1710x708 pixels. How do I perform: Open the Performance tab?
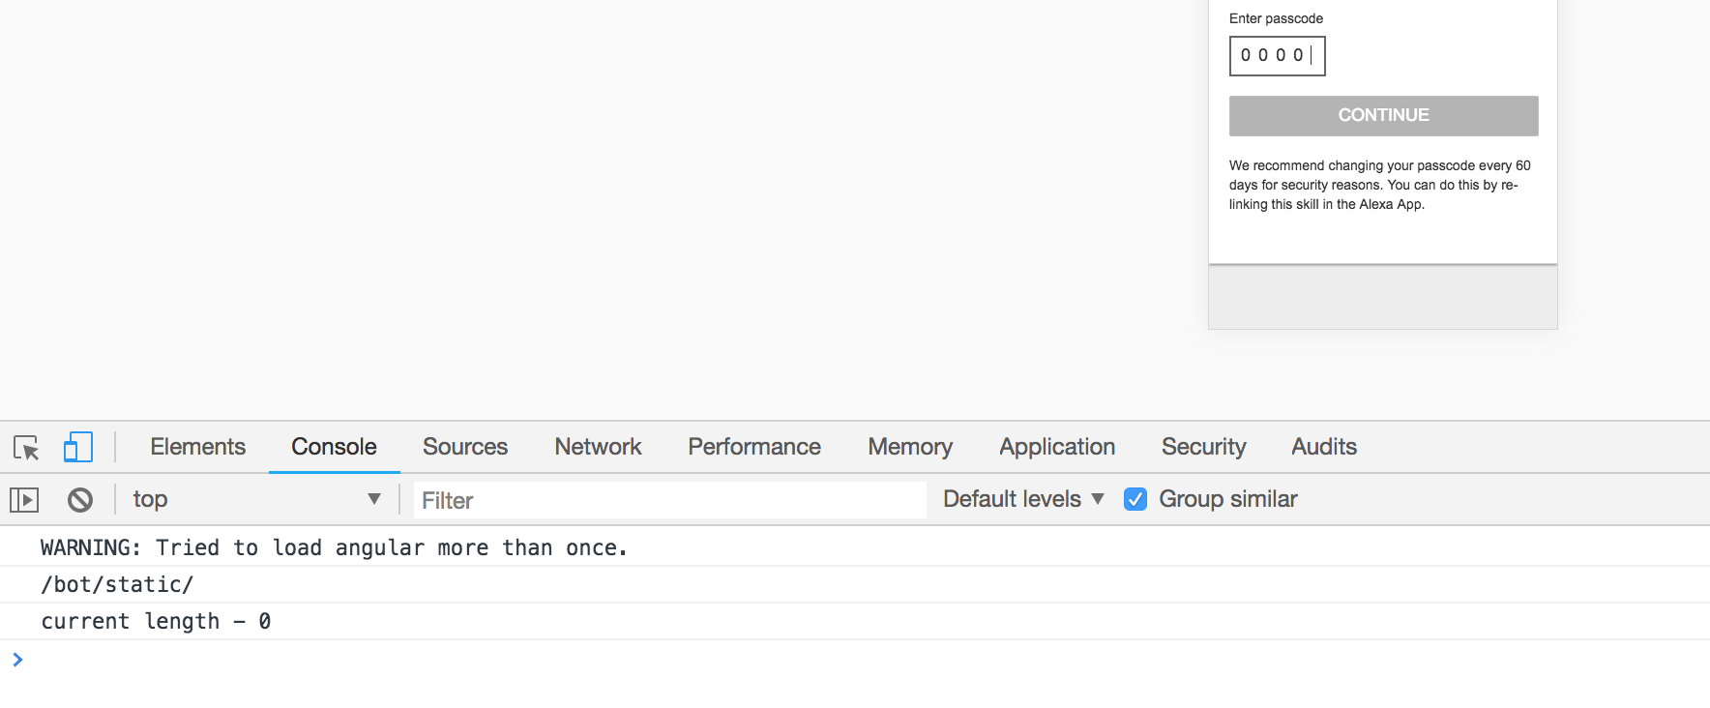(x=753, y=447)
